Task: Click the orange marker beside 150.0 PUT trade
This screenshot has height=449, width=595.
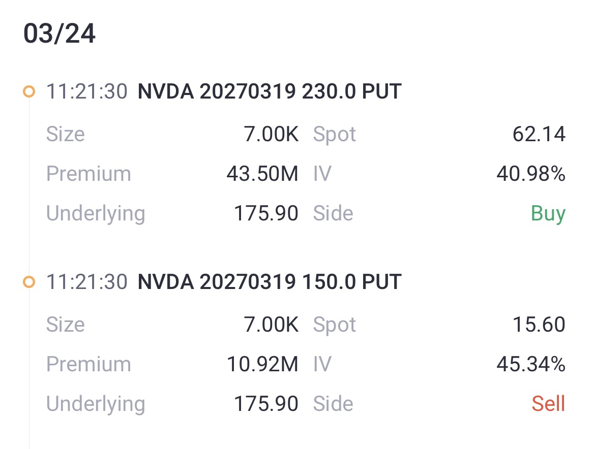Action: [x=29, y=282]
